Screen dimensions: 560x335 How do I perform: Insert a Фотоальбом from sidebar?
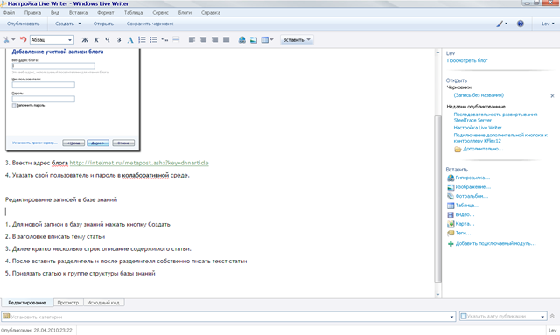click(467, 196)
